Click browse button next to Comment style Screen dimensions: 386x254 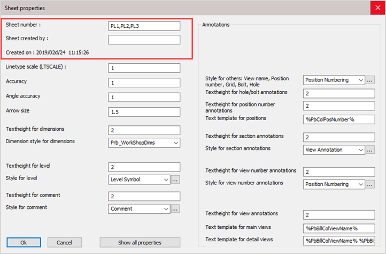[x=175, y=208]
